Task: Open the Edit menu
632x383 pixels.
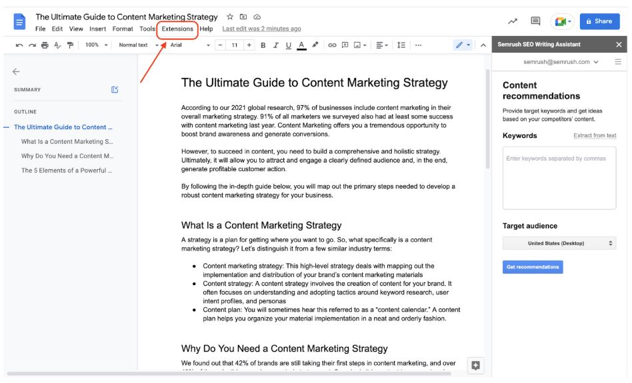Action: tap(57, 29)
